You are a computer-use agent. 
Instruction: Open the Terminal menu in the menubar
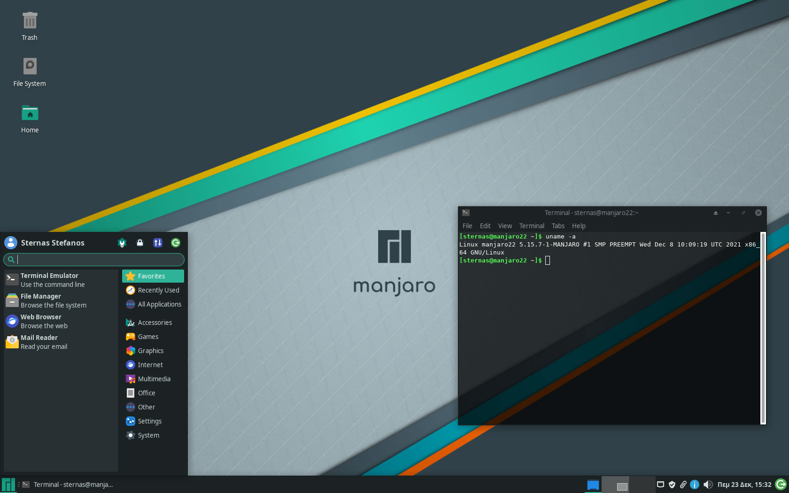pyautogui.click(x=532, y=226)
